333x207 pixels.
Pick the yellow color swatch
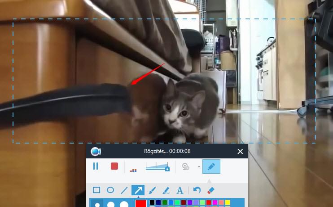click(228, 202)
